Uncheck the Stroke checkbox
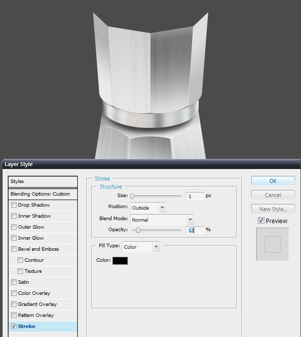This screenshot has width=301, height=337. [14, 326]
